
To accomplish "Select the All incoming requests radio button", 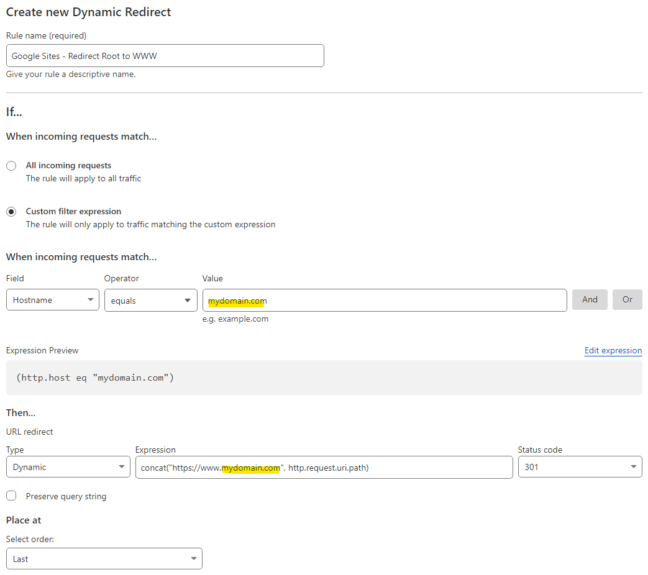I will pos(11,166).
